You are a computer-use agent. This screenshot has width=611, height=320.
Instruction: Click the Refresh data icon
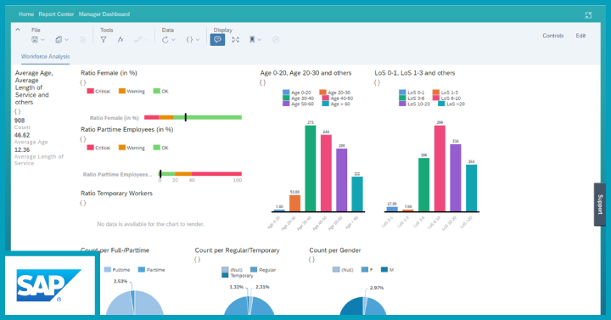click(x=165, y=40)
